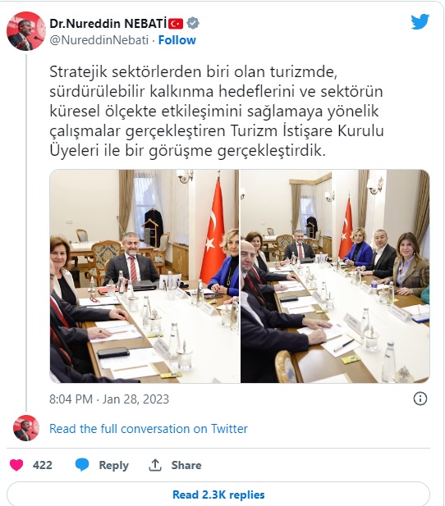Click the verified badge next to the name
445x506 pixels.
(193, 23)
